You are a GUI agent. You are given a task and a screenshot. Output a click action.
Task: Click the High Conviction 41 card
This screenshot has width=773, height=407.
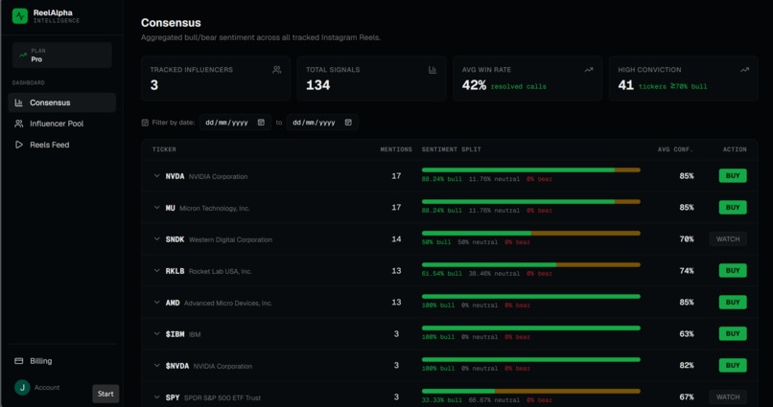coord(683,79)
